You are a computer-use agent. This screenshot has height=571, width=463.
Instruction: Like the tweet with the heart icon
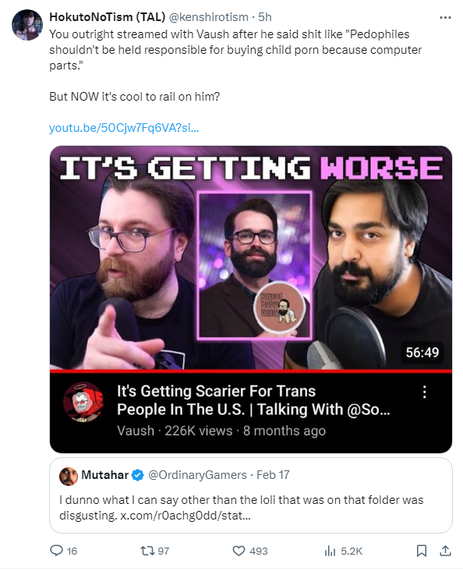pos(239,551)
